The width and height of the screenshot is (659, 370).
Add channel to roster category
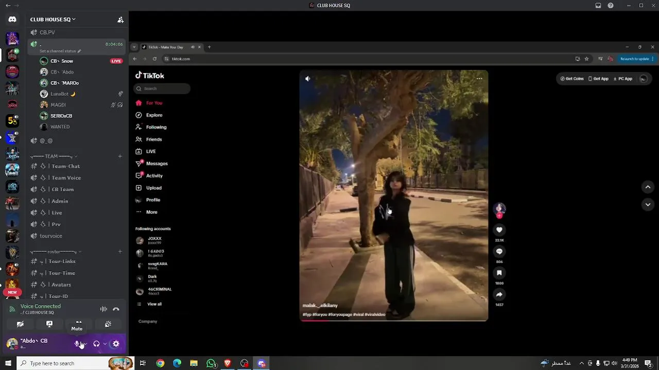(x=120, y=252)
